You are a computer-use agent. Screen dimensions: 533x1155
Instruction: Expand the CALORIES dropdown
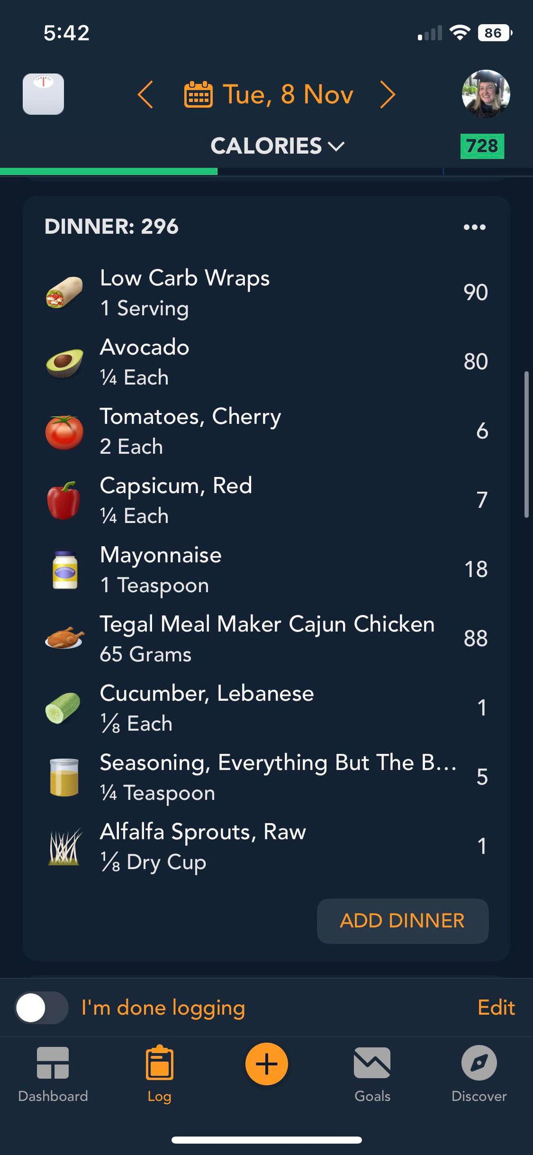277,146
